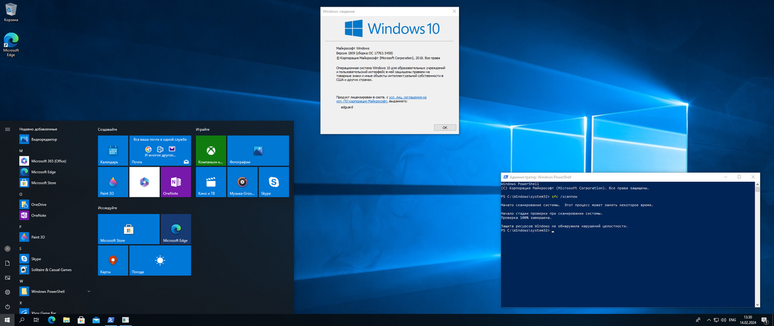Open the Groove Music tile
Screen dimensions: 774x326
[x=242, y=182]
